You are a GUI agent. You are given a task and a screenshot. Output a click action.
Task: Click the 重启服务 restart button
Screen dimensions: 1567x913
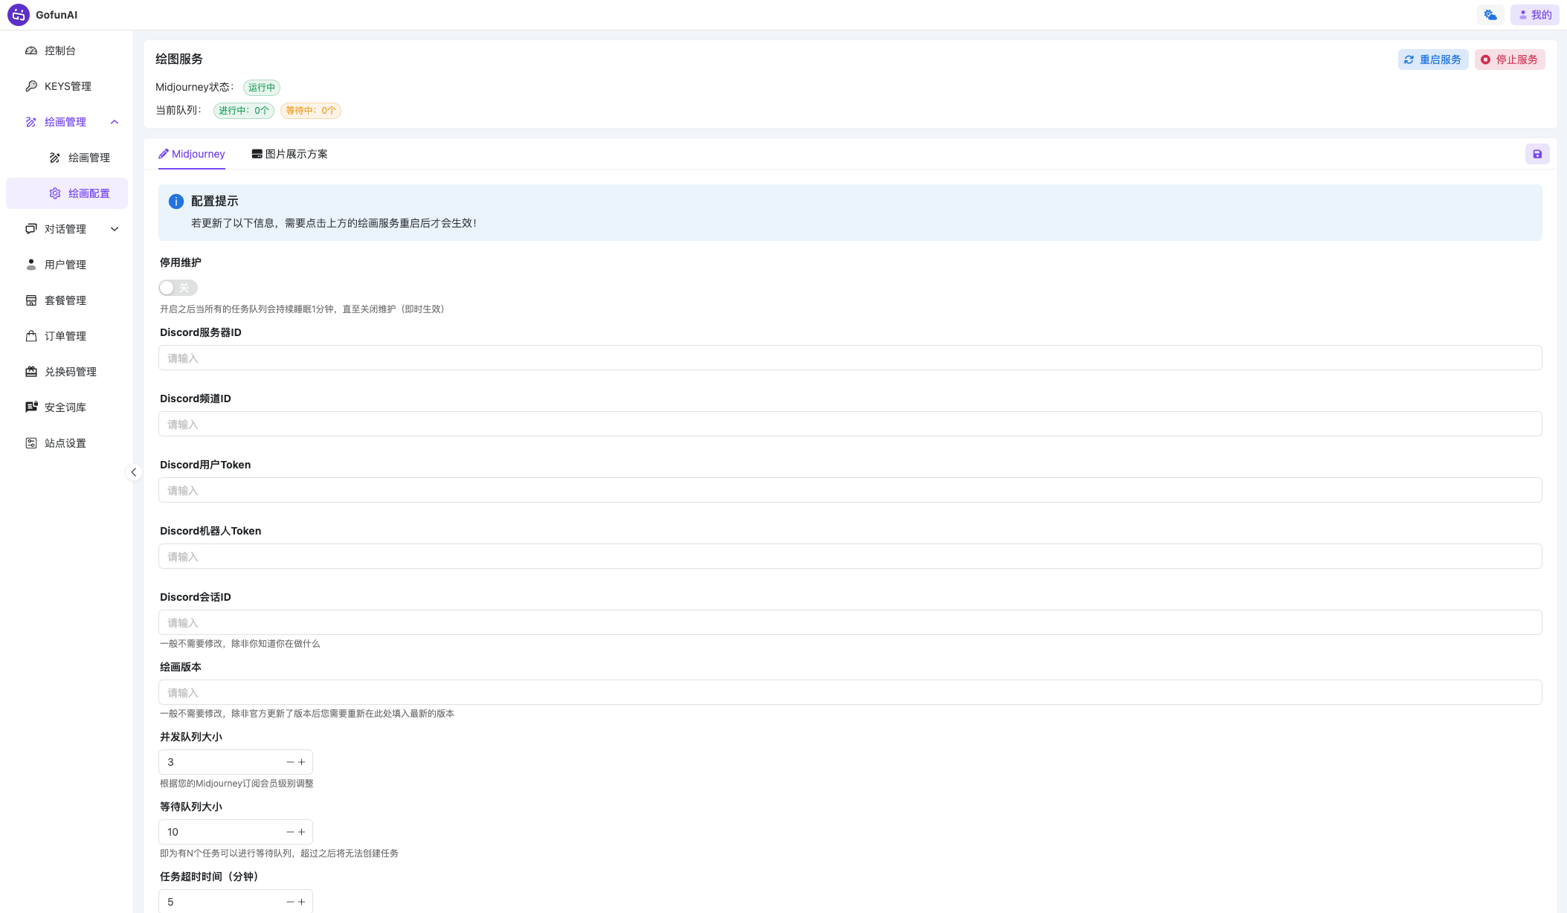[1432, 59]
